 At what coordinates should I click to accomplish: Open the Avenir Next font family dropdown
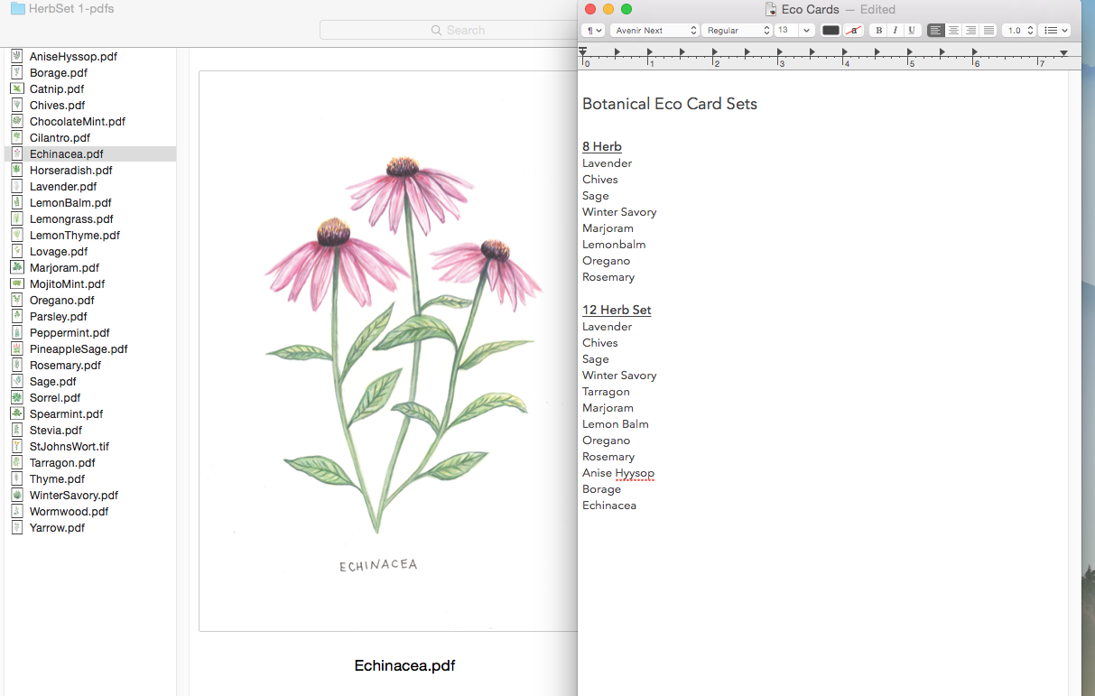[x=654, y=31]
